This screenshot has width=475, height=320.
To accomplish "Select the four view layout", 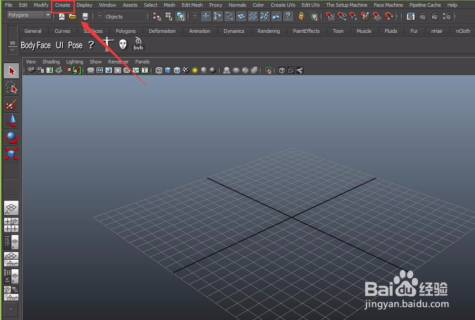I will 11,225.
